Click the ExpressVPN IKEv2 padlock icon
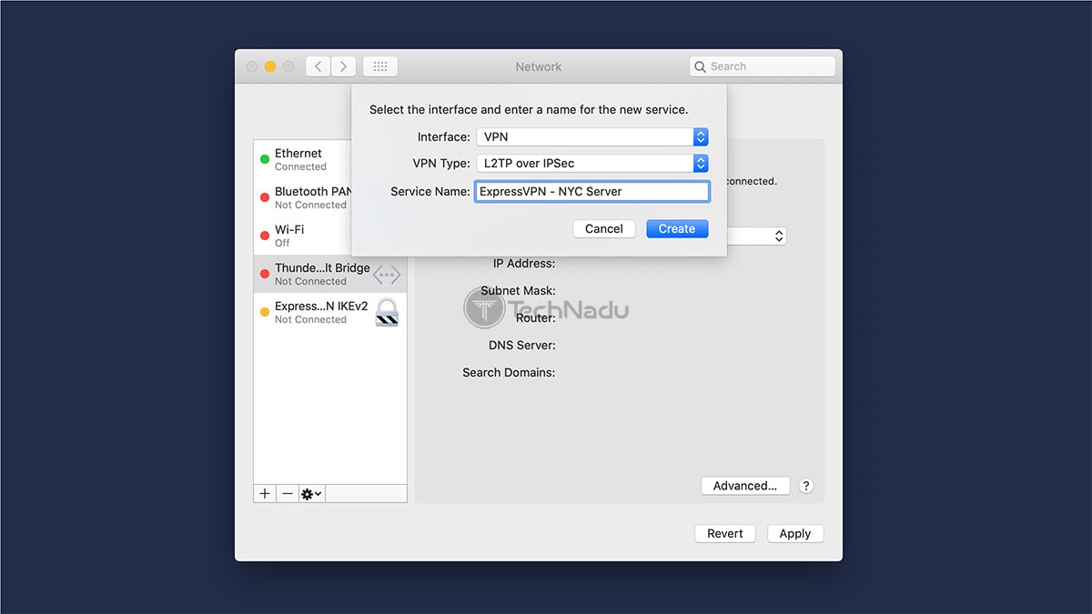 pyautogui.click(x=387, y=312)
